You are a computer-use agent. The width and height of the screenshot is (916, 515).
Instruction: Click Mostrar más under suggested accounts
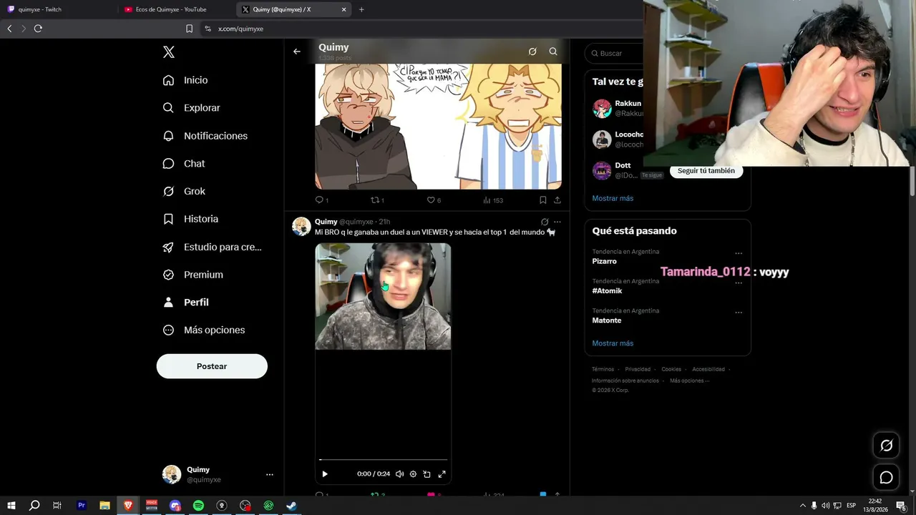(x=613, y=198)
